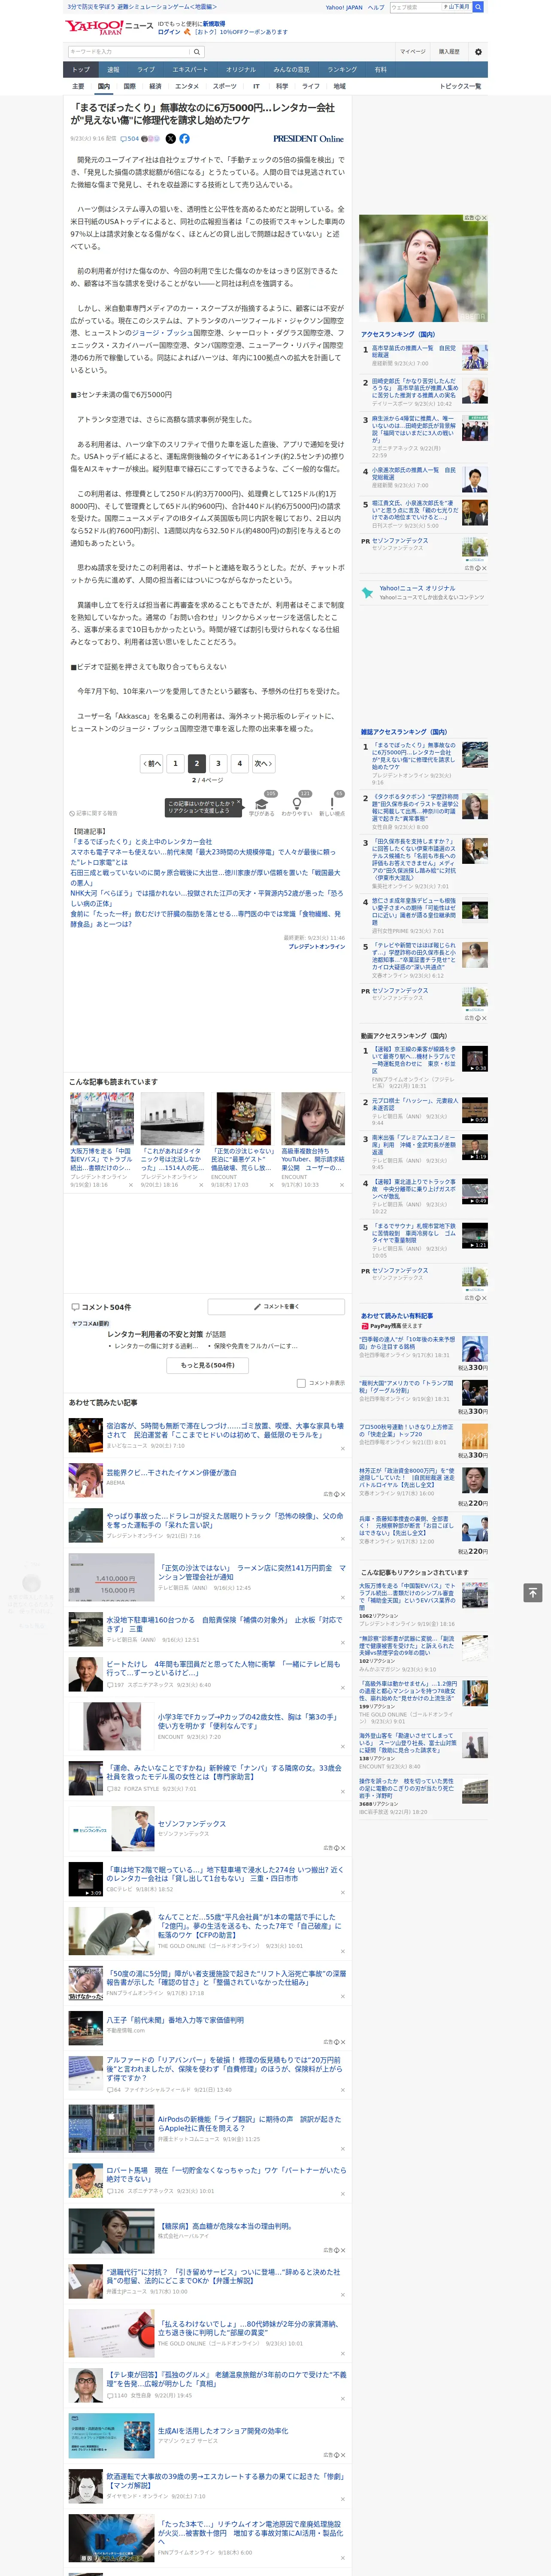Open the ランキング navigation tab
The image size is (551, 2576).
pos(342,70)
